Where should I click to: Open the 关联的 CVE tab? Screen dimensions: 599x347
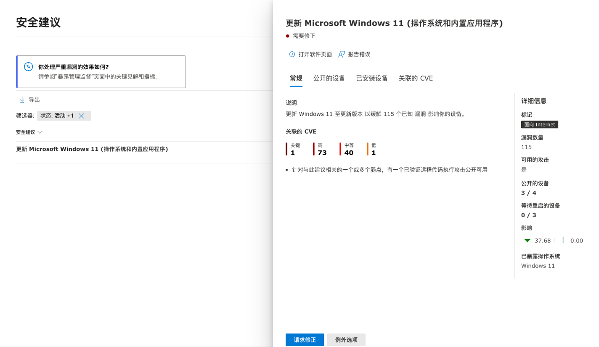coord(416,78)
